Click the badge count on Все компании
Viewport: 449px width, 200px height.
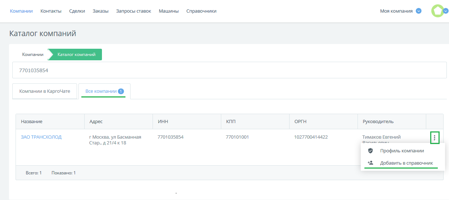coord(121,91)
